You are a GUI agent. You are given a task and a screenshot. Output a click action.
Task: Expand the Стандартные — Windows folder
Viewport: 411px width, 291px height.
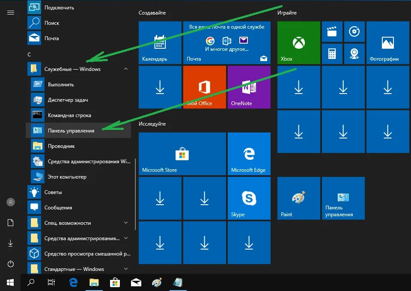[78, 269]
